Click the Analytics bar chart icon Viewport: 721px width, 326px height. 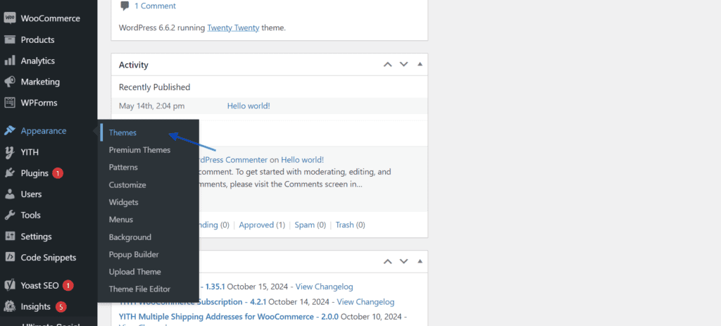click(10, 61)
